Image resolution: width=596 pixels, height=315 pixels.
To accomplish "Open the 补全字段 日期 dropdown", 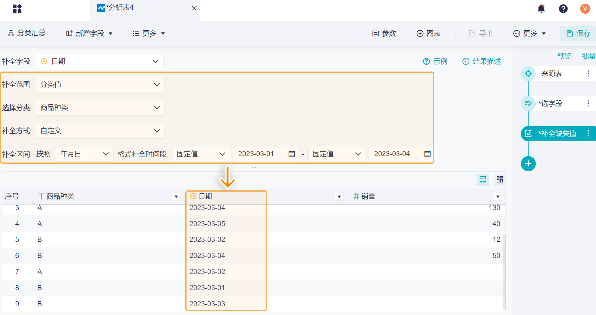I will [x=100, y=61].
